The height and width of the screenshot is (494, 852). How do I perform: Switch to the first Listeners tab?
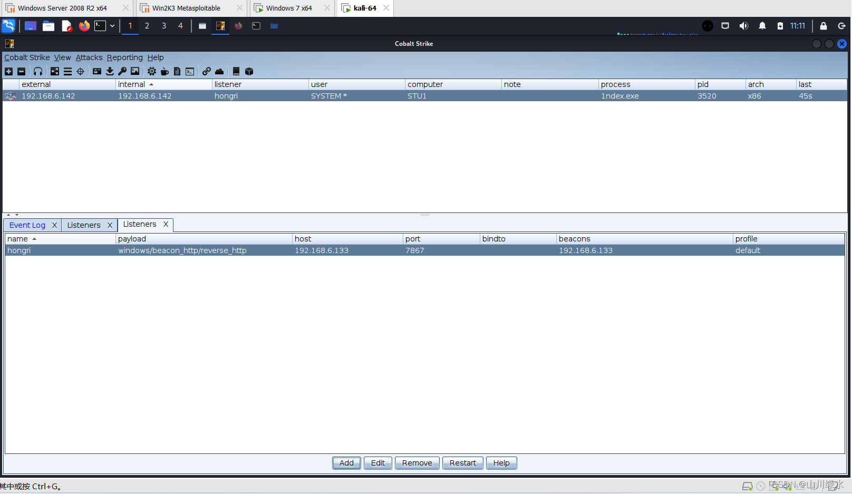(x=84, y=225)
